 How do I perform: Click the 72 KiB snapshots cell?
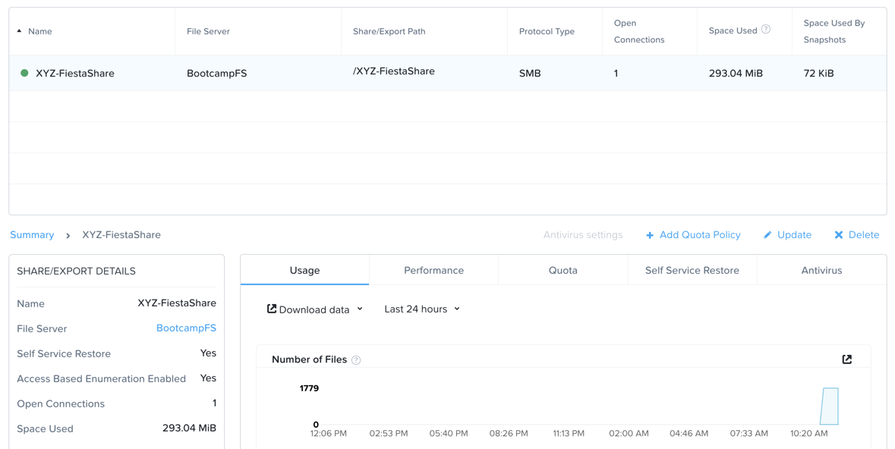tap(818, 73)
